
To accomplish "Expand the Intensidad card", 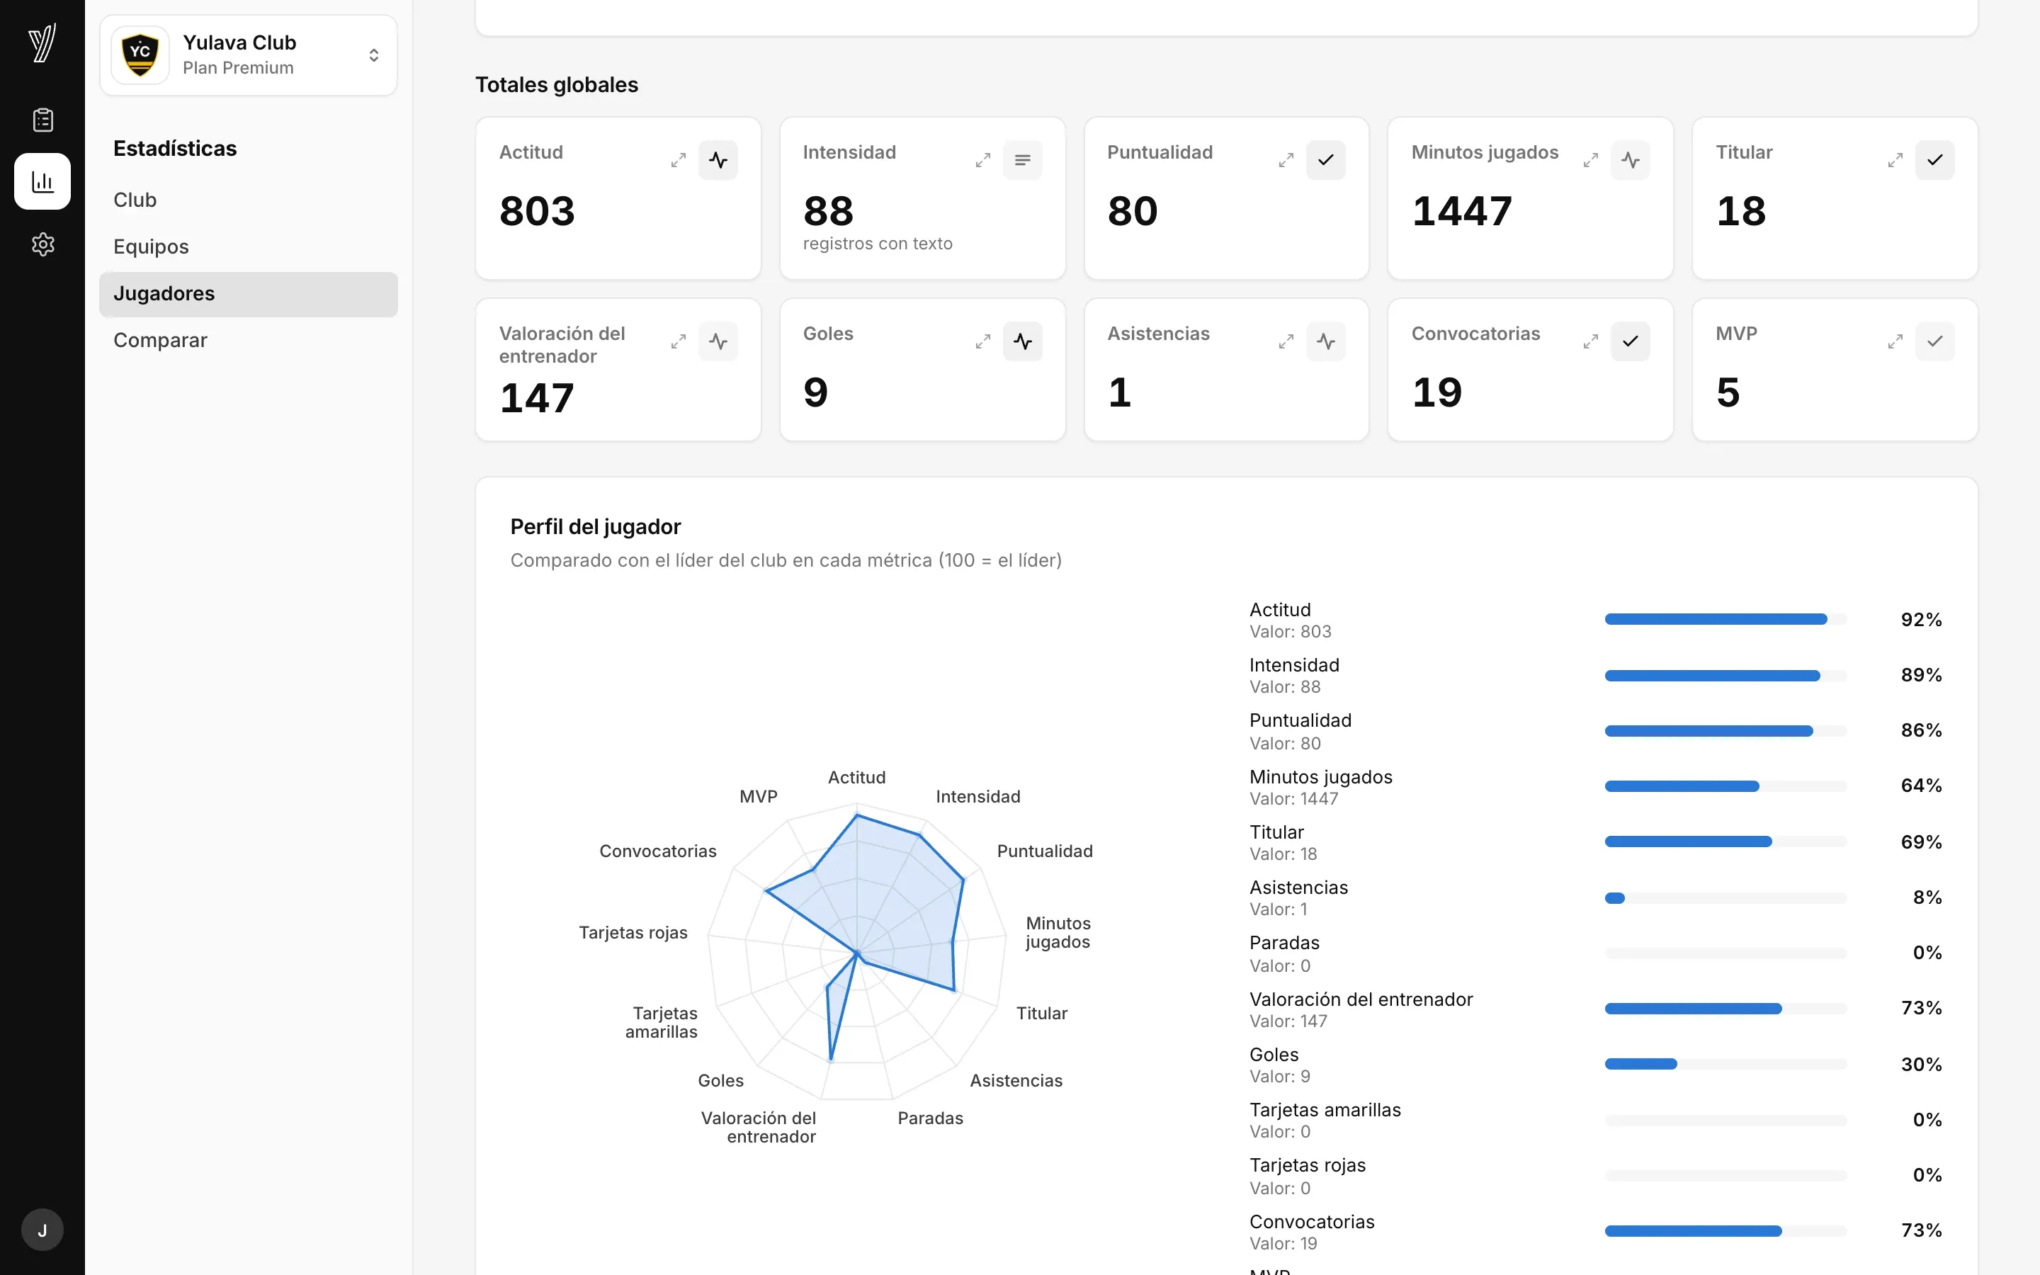I will coord(983,160).
